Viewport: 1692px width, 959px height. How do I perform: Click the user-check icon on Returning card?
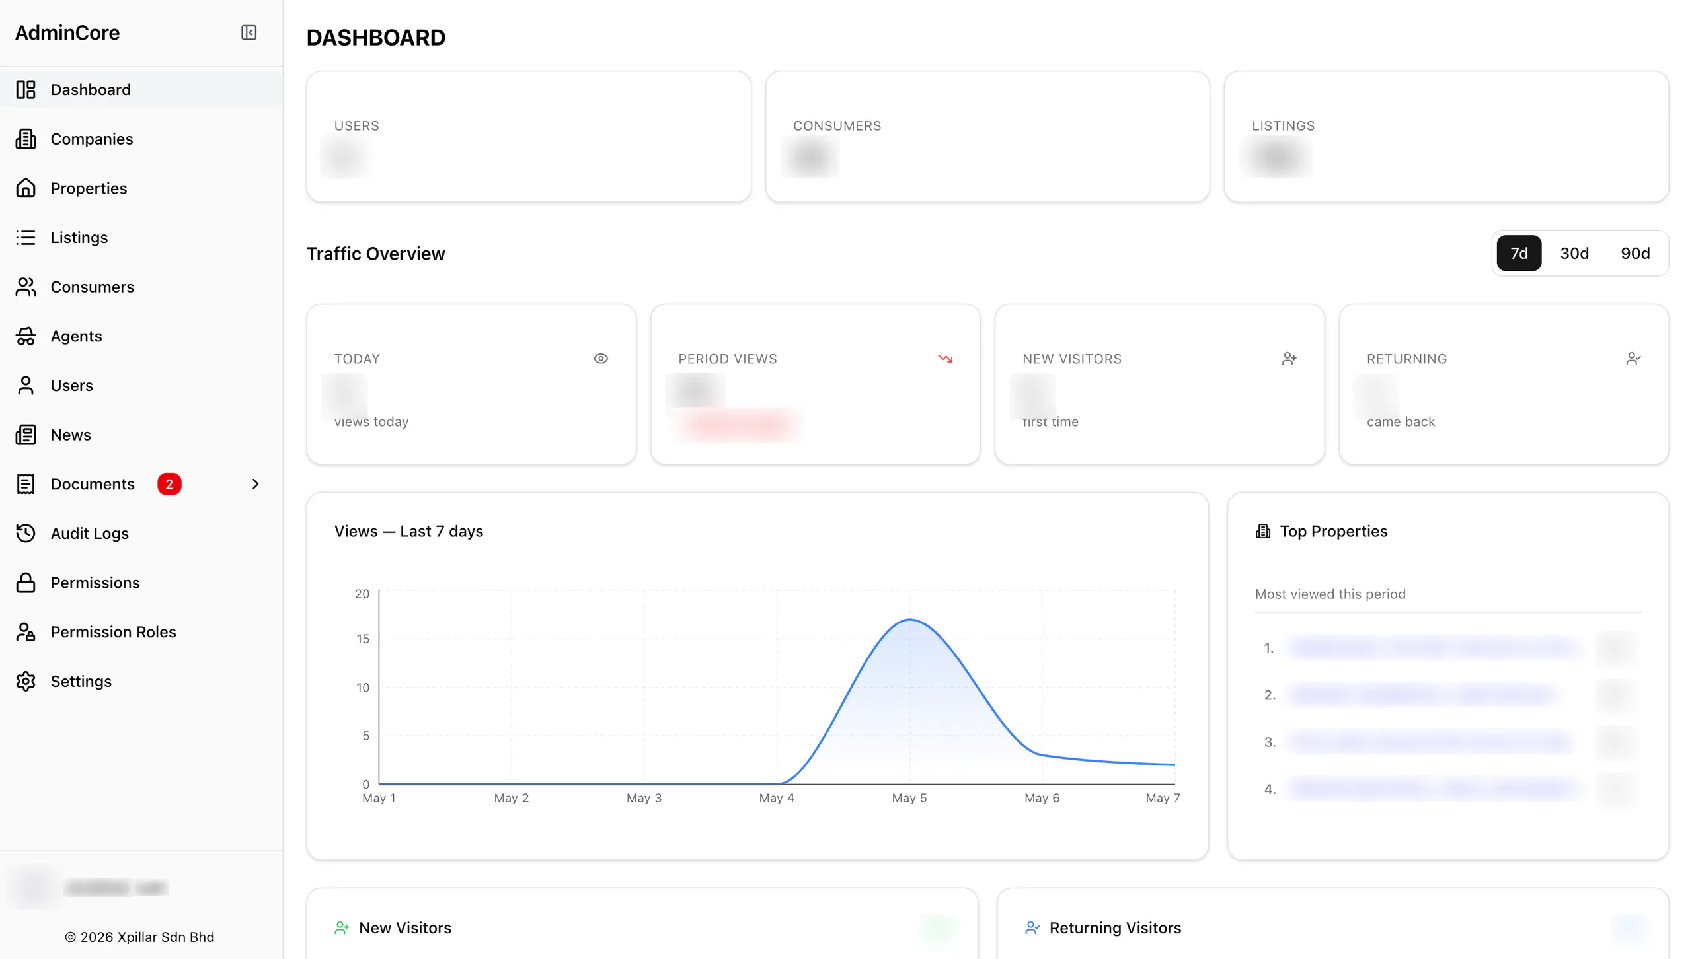click(1633, 359)
